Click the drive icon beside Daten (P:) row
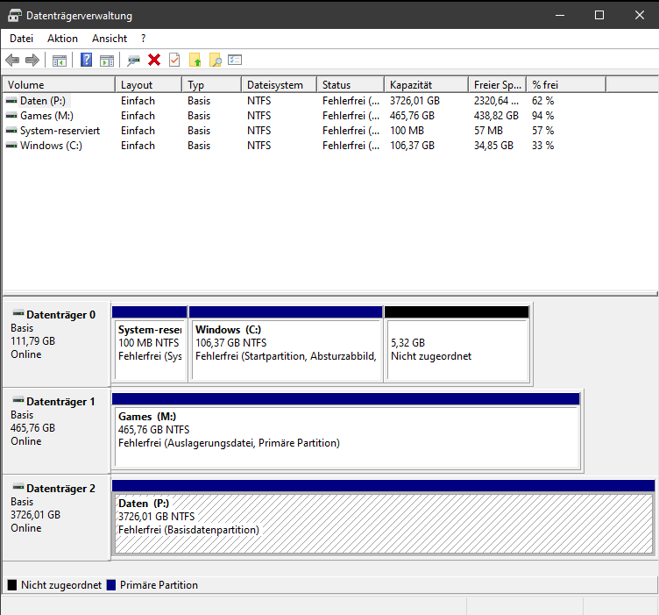Image resolution: width=659 pixels, height=615 pixels. (x=11, y=101)
